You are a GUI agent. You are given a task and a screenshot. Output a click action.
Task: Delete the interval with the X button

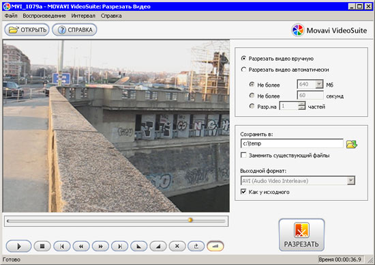point(177,246)
